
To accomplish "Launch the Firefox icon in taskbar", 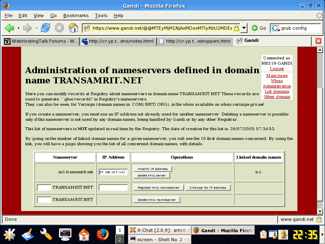I will (103, 235).
